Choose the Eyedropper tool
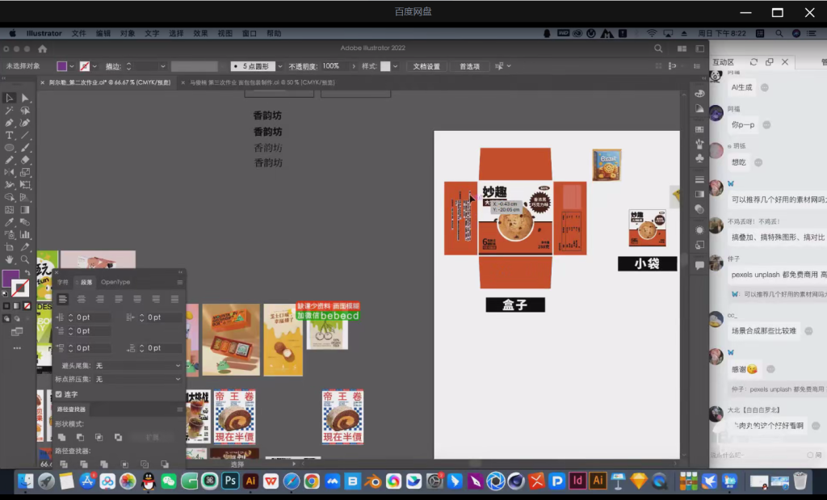 click(10, 222)
